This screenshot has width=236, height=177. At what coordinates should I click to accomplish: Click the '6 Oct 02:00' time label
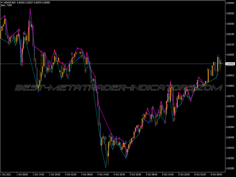200,174
